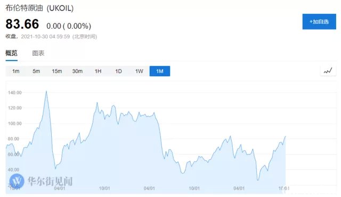
Task: Choose the 1W interval
Action: [139, 71]
